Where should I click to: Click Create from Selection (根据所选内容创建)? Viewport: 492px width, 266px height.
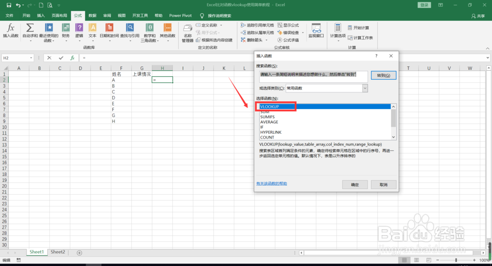click(x=214, y=40)
